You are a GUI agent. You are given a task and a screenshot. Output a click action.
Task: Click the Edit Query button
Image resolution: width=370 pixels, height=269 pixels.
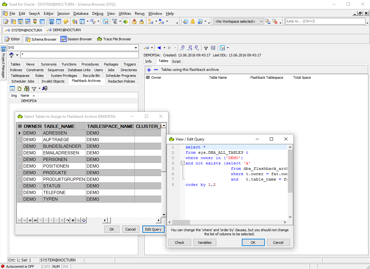[153, 229]
